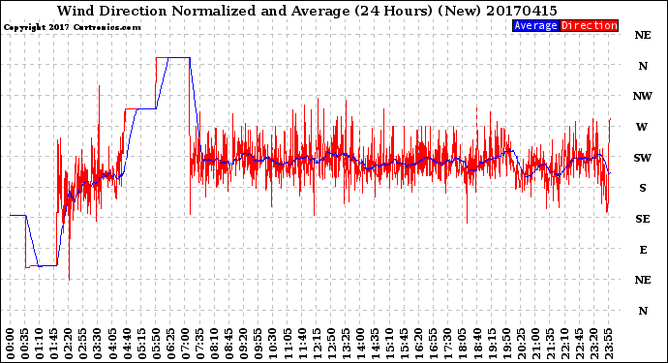Click the 16:55 time label
The image size is (668, 363).
pos(433,344)
